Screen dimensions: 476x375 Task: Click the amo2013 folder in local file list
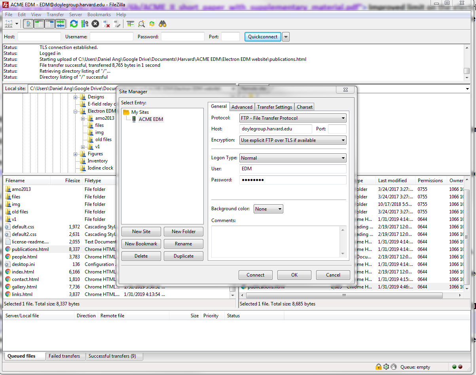[21, 189]
